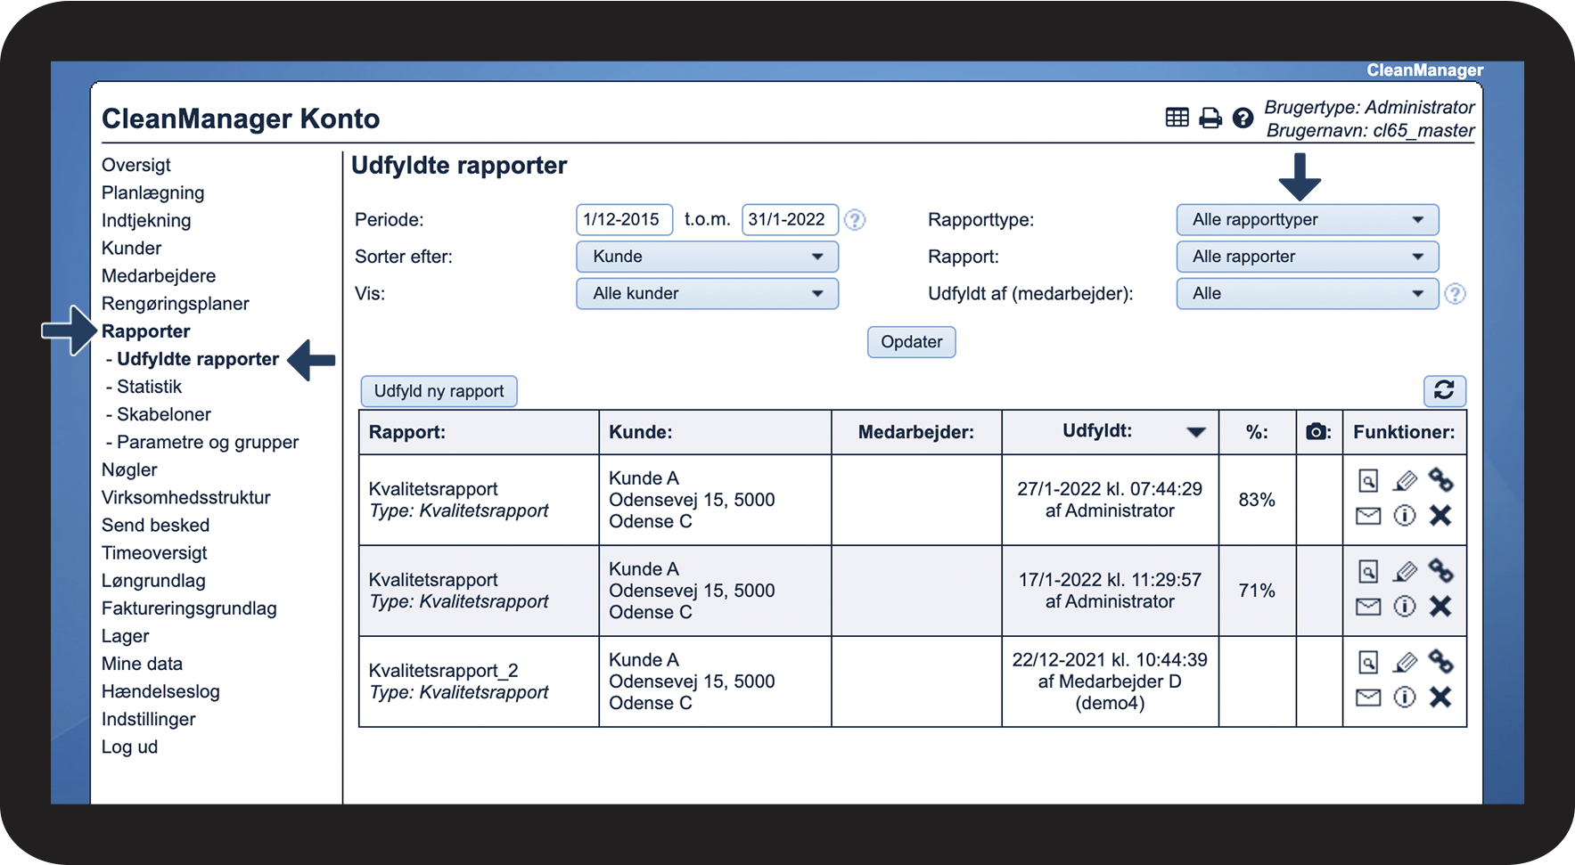Email the 83% report via envelope icon

[1367, 516]
